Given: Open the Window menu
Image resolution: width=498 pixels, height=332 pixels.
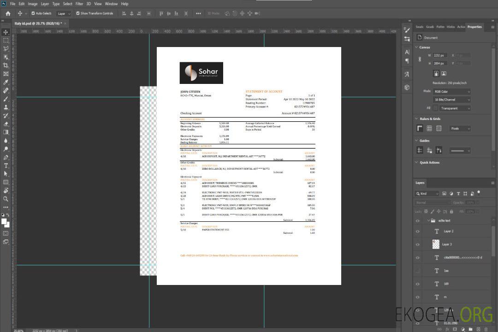Looking at the screenshot, I should point(111,4).
